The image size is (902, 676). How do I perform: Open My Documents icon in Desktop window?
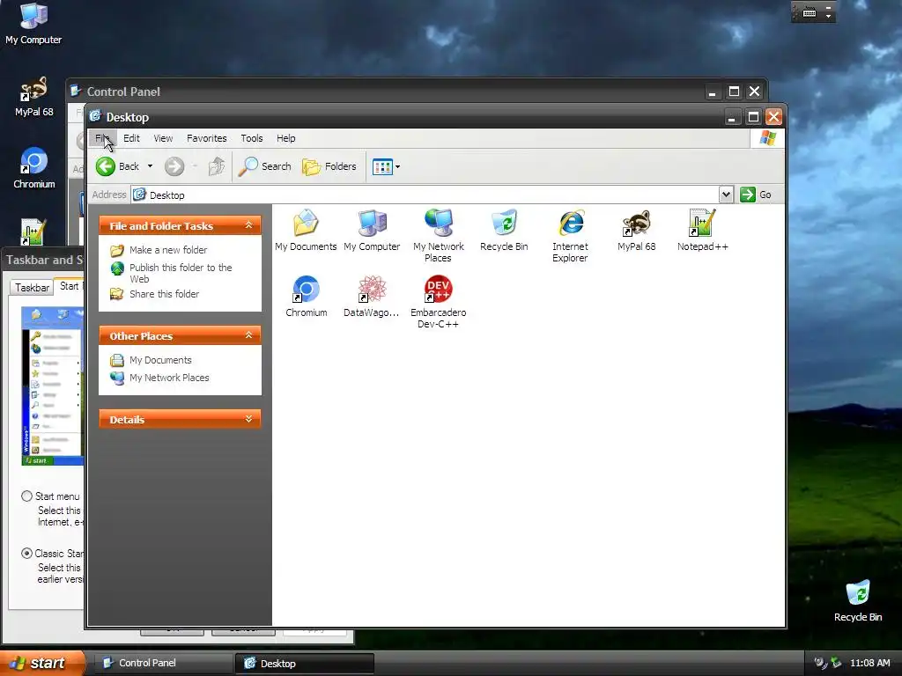306,223
